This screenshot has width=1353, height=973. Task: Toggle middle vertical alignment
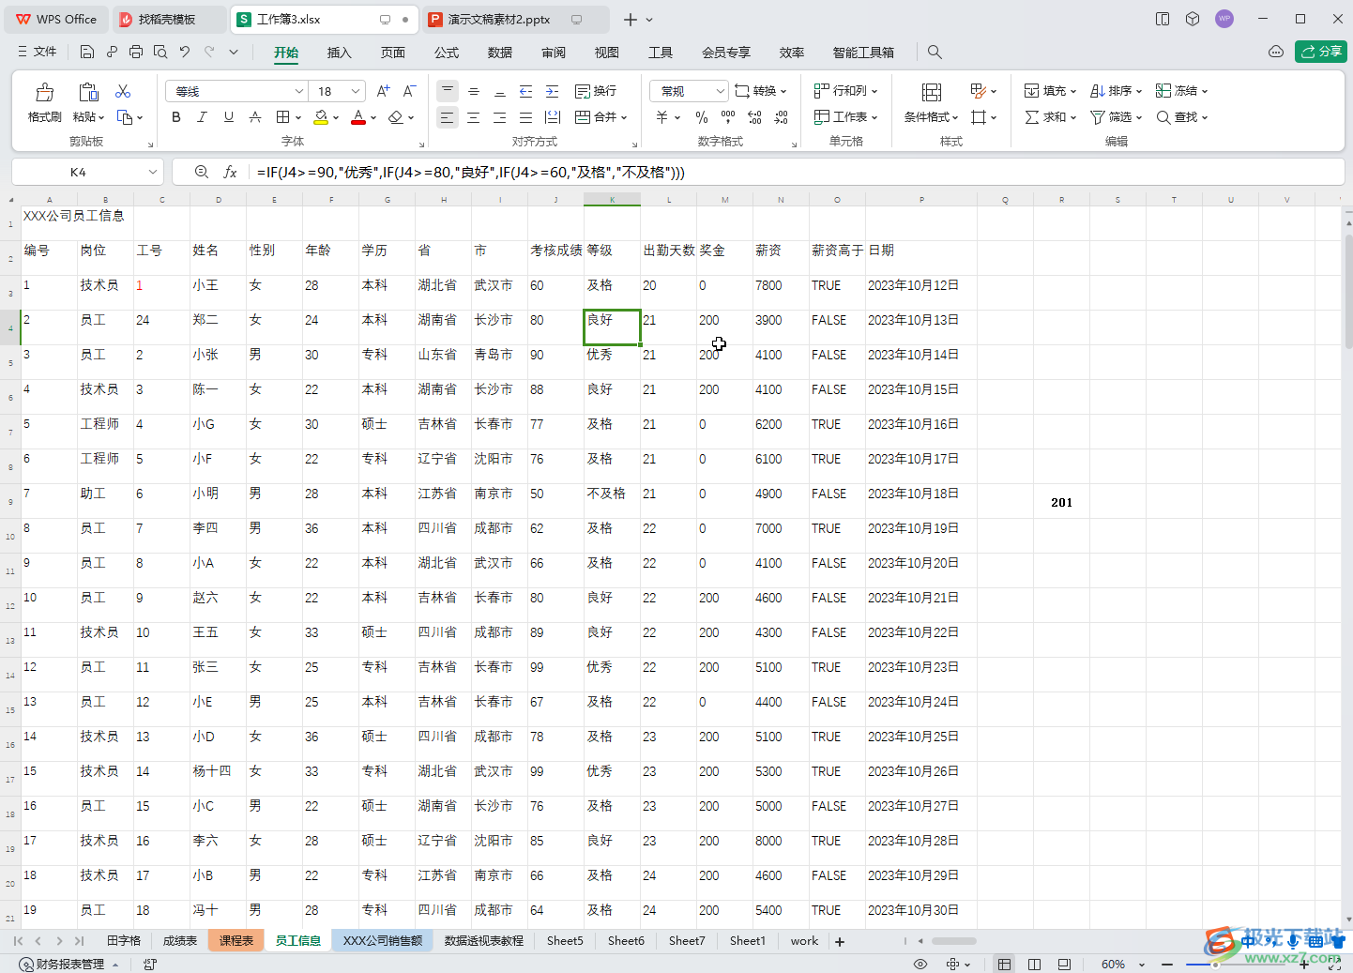[474, 91]
